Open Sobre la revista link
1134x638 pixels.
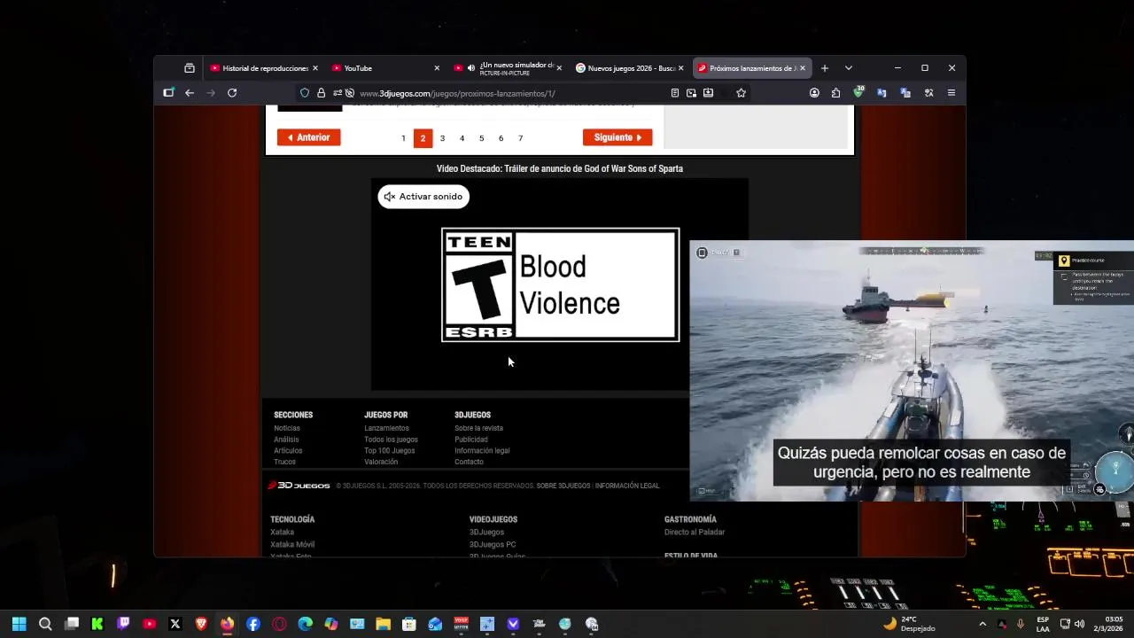tap(478, 428)
